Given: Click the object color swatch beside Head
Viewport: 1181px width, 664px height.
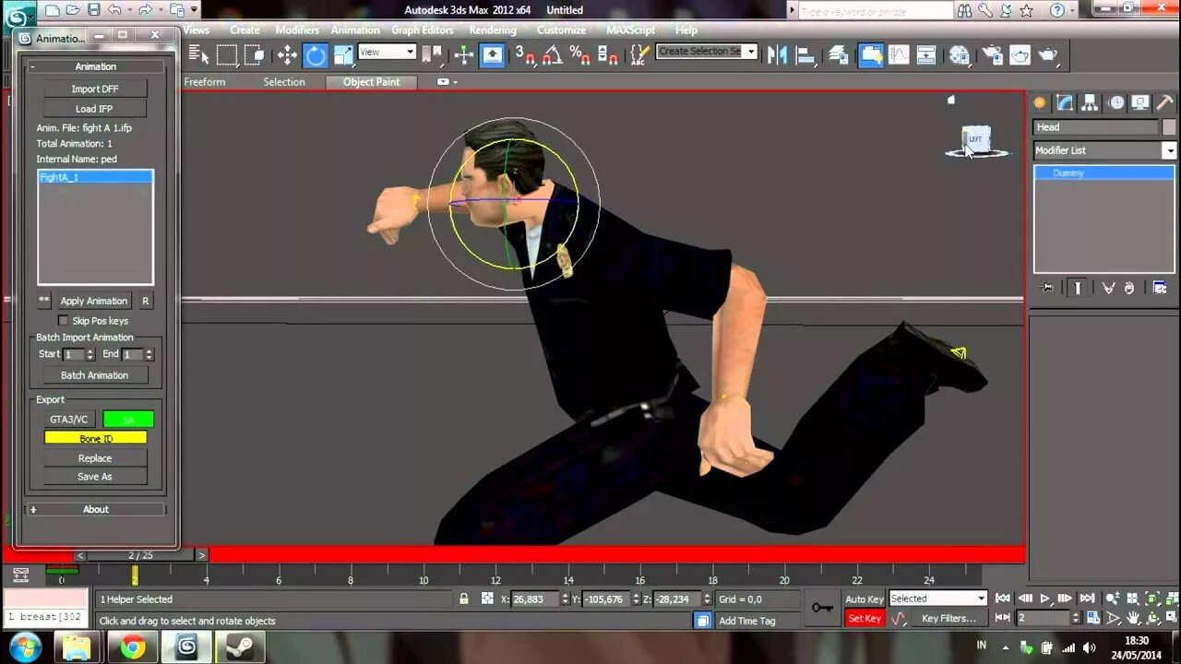Looking at the screenshot, I should pos(1169,127).
